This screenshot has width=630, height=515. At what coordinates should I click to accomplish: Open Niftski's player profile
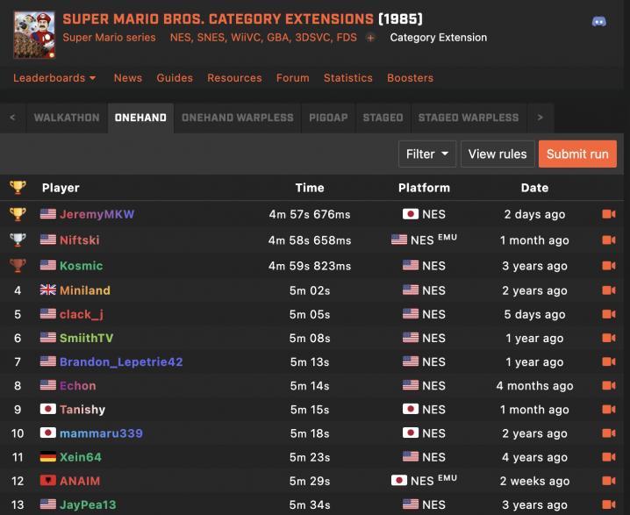point(80,240)
